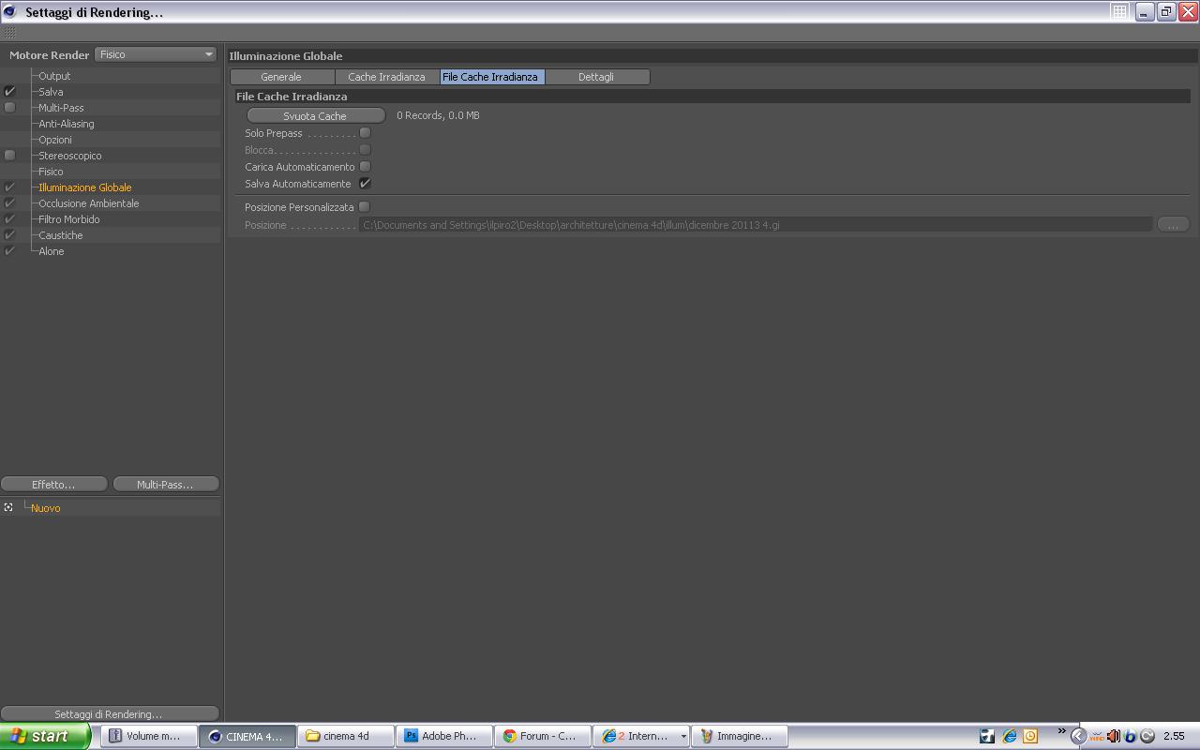This screenshot has height=750, width=1200.
Task: Select Anti-Aliasing in the settings list
Action: (67, 124)
